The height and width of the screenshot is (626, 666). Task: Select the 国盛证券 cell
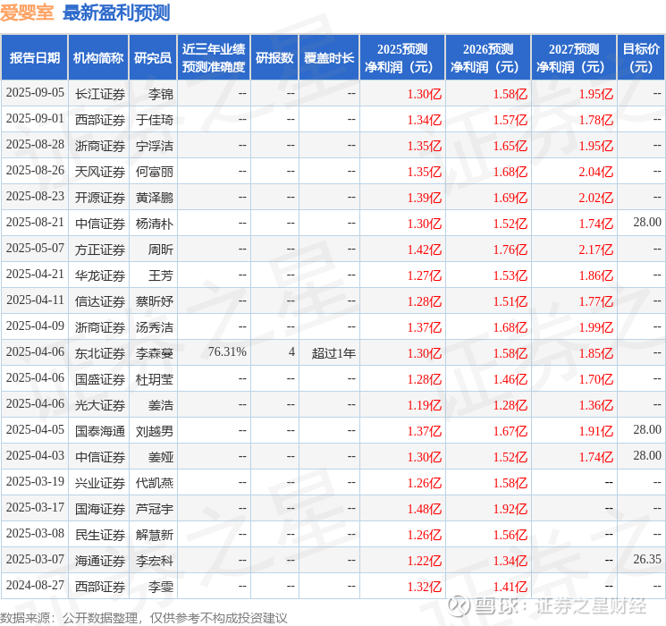click(x=100, y=379)
